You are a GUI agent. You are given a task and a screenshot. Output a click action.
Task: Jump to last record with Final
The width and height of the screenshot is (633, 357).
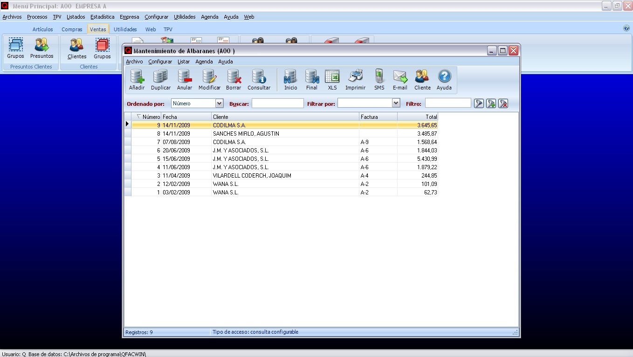[311, 80]
